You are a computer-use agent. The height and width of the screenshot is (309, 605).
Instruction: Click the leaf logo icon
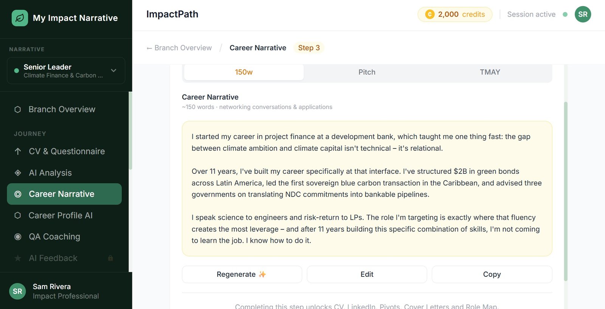20,18
